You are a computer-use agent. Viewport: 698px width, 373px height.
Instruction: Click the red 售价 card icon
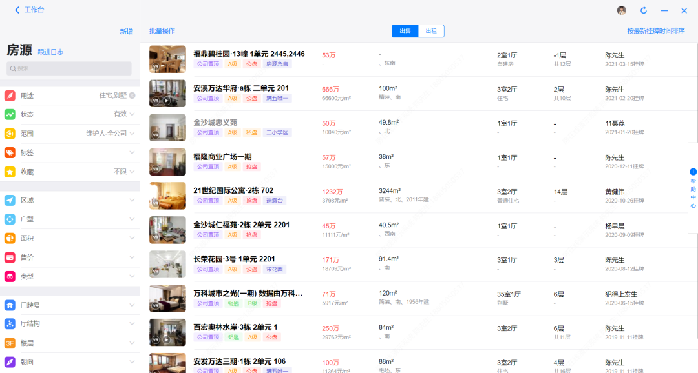[x=10, y=257]
